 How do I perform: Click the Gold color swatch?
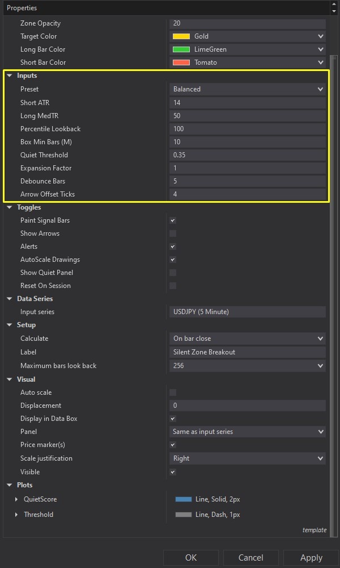(x=181, y=36)
